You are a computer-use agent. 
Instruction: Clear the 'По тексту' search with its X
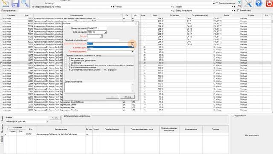[214, 3]
